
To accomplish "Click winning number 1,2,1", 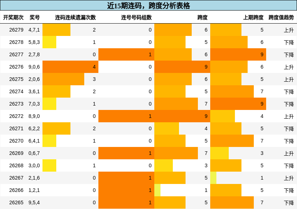I will [34, 190].
